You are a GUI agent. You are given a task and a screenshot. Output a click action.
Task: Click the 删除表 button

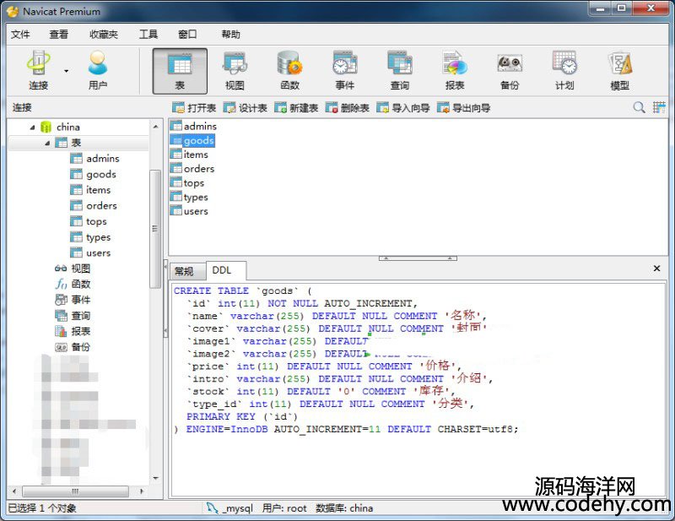(x=348, y=108)
